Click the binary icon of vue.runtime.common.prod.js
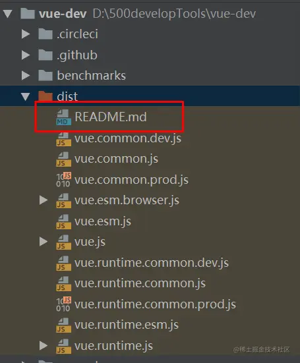The height and width of the screenshot is (363, 300). click(x=63, y=304)
